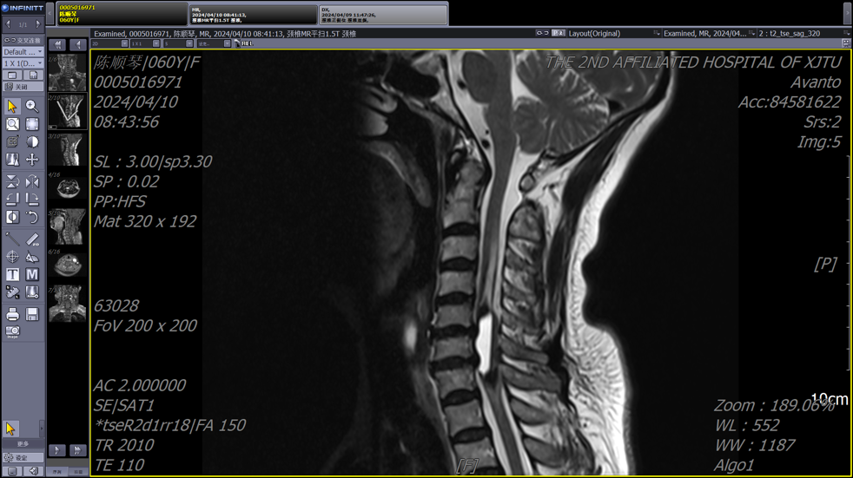Flip the image horizontally
This screenshot has width=853, height=478.
point(32,181)
